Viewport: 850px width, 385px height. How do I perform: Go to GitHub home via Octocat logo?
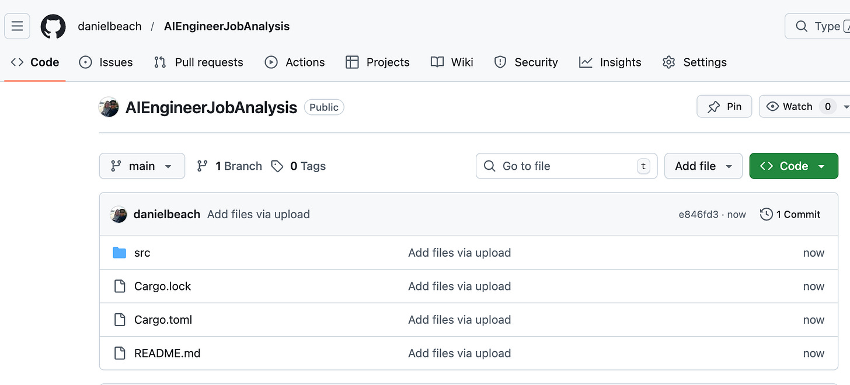pos(53,26)
